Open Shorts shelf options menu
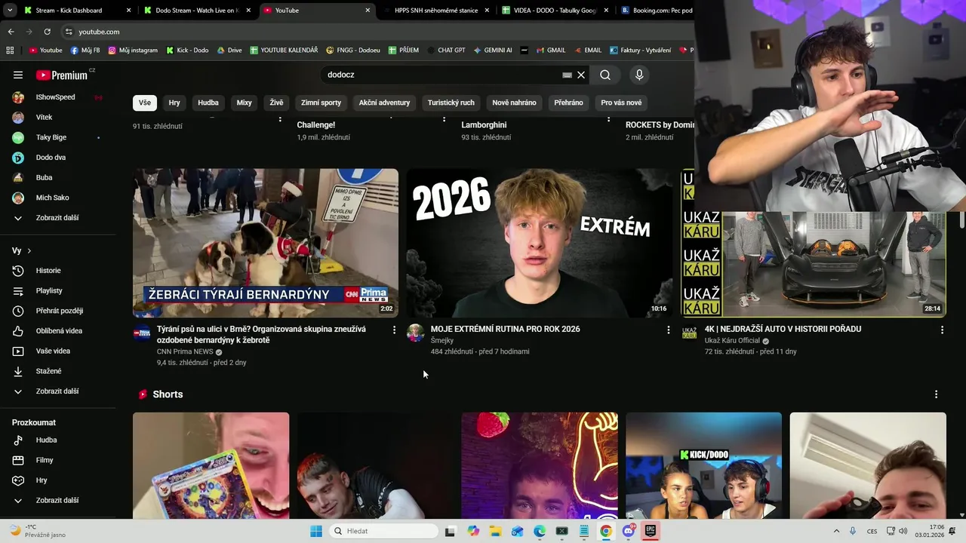Screen dimensions: 966x543 click(936, 394)
